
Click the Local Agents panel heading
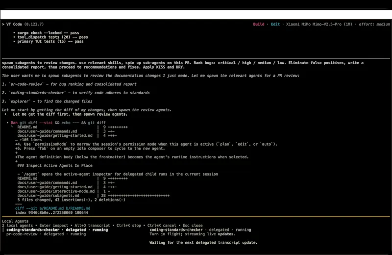(x=15, y=221)
